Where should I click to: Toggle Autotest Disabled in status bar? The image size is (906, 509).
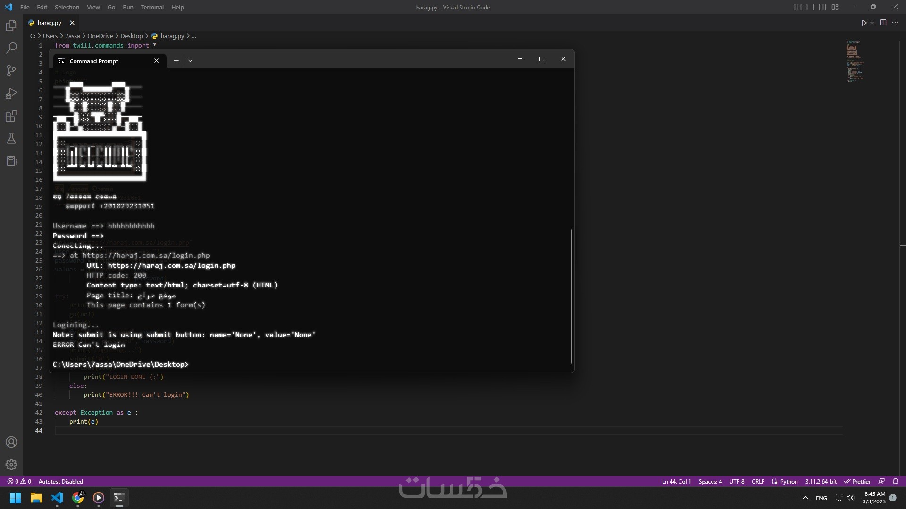coord(60,481)
